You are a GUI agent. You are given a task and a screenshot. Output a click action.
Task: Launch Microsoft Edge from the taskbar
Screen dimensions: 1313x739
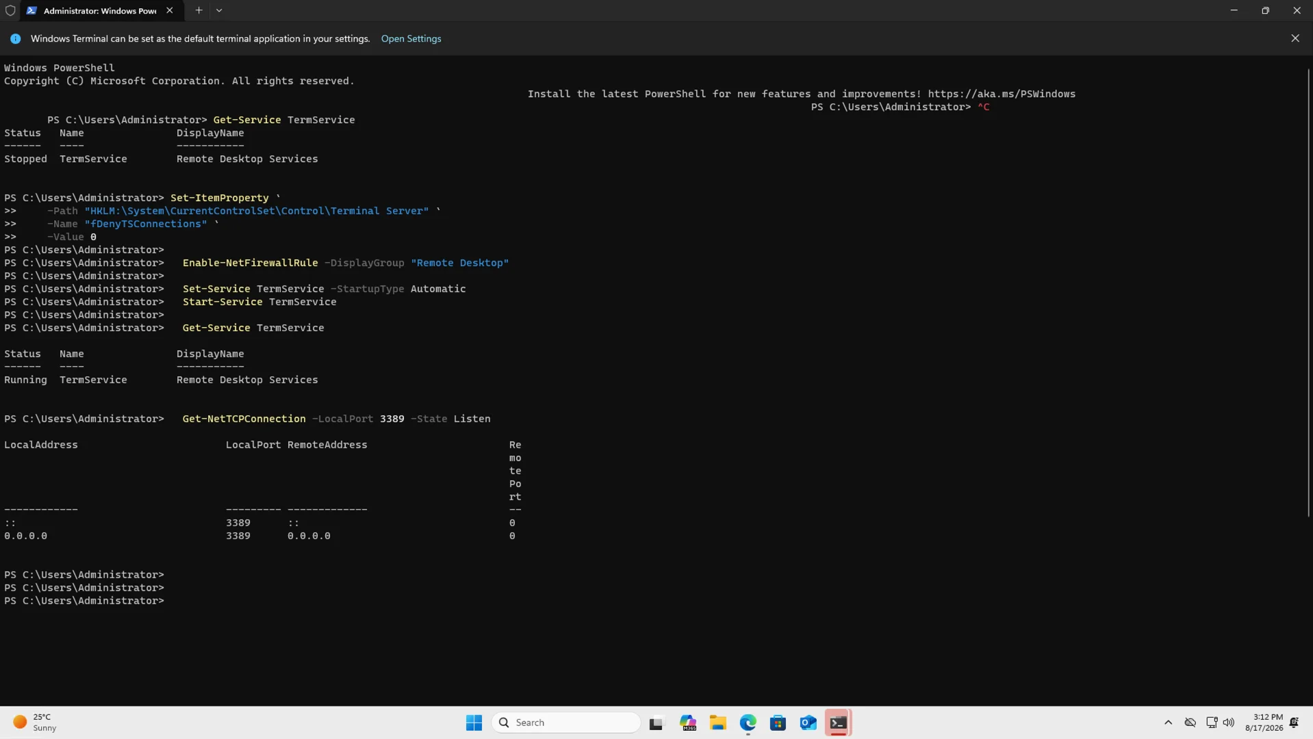748,723
